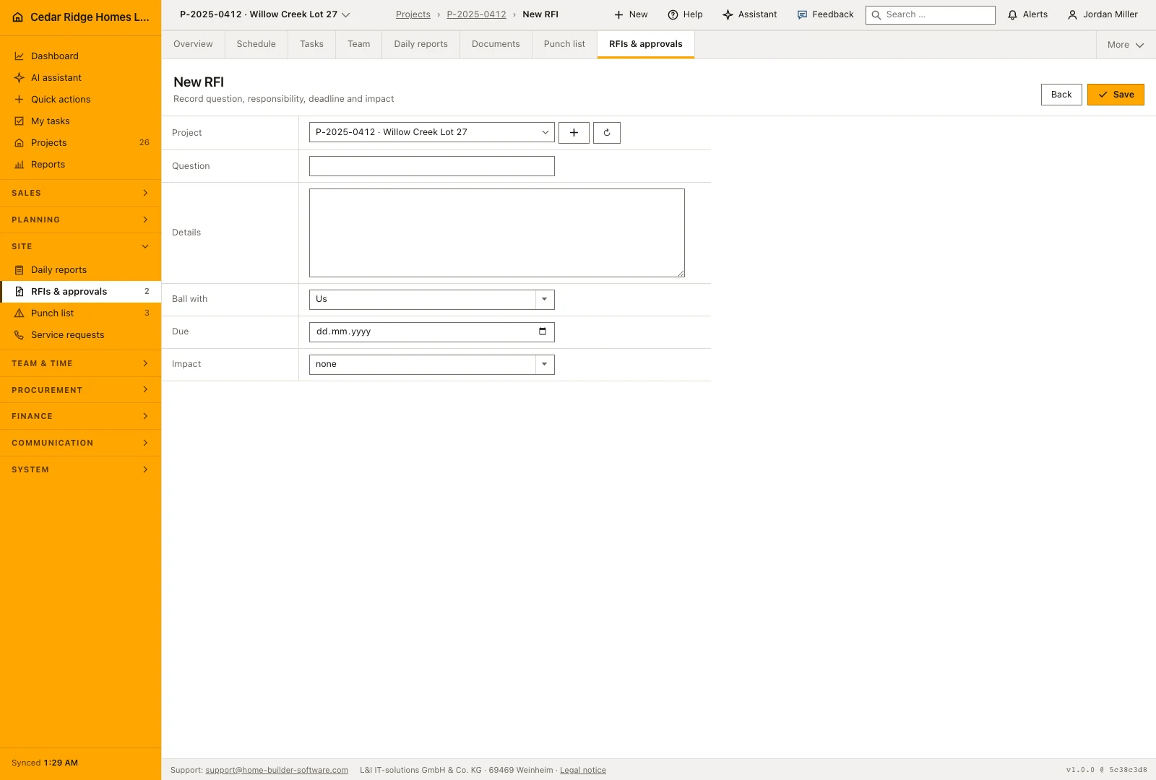Open the Project dropdown in the form
The height and width of the screenshot is (780, 1156).
432,132
